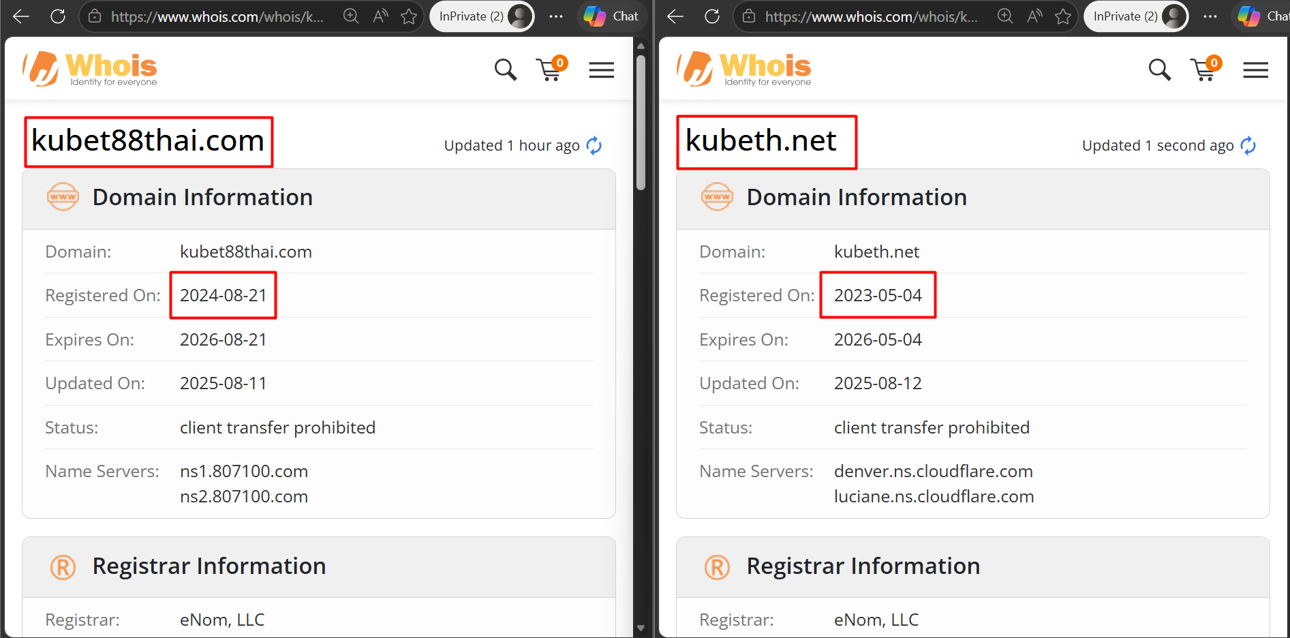Click the Domain value kubet88thai.com
The width and height of the screenshot is (1290, 638).
pyautogui.click(x=246, y=252)
